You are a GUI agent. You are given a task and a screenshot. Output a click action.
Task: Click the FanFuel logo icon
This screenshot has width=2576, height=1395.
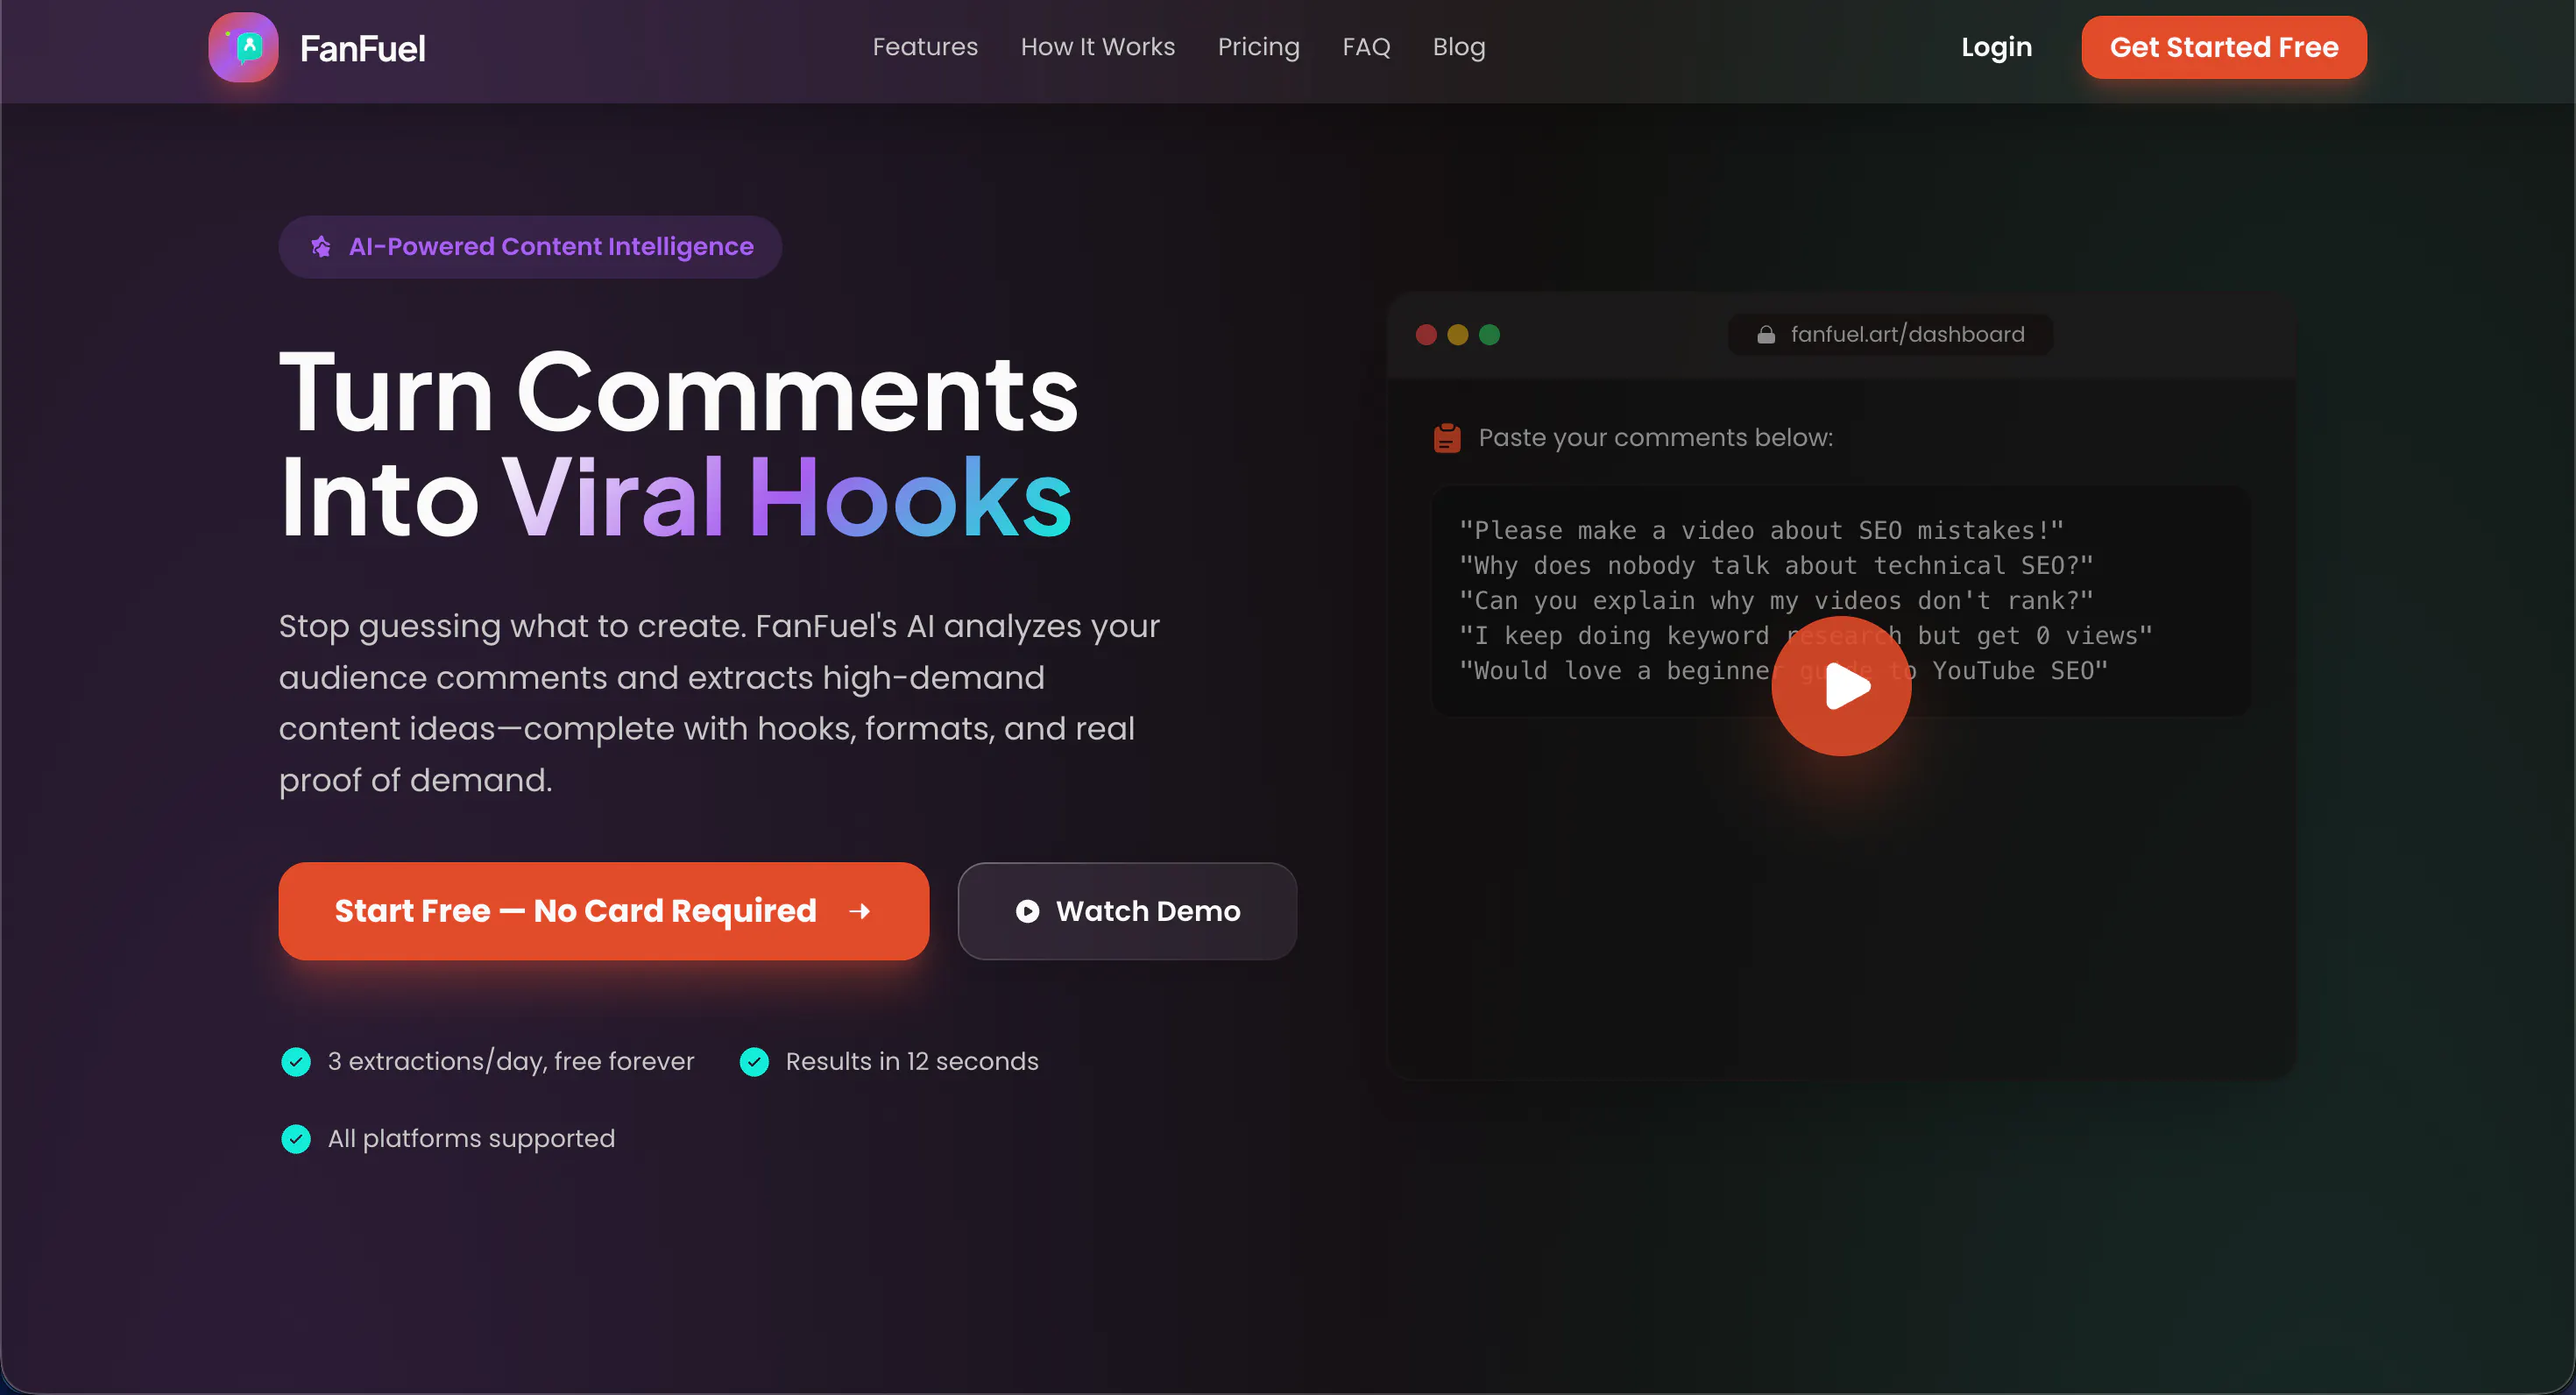click(x=243, y=47)
